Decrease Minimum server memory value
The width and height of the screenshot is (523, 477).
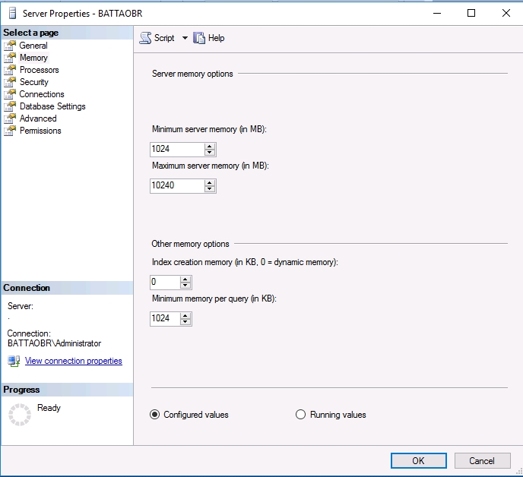[x=210, y=153]
